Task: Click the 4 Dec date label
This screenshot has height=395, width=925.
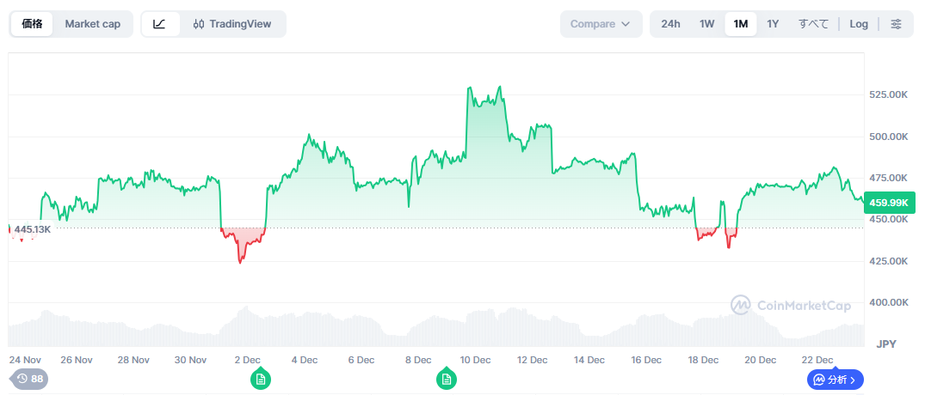Action: click(x=305, y=360)
